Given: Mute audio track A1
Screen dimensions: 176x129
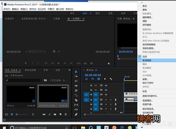Looking at the screenshot, I should 106,100.
